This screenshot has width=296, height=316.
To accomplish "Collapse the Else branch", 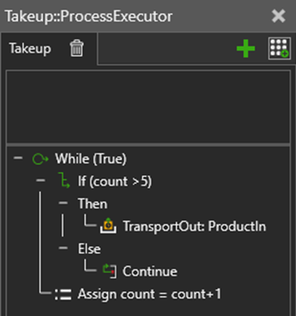I will tap(63, 248).
